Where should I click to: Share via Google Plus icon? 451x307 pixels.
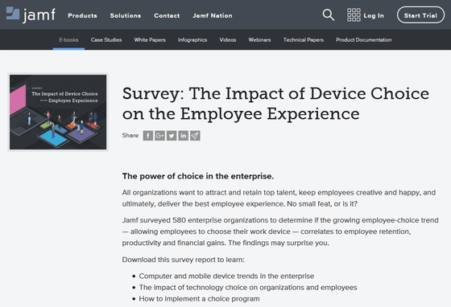159,136
